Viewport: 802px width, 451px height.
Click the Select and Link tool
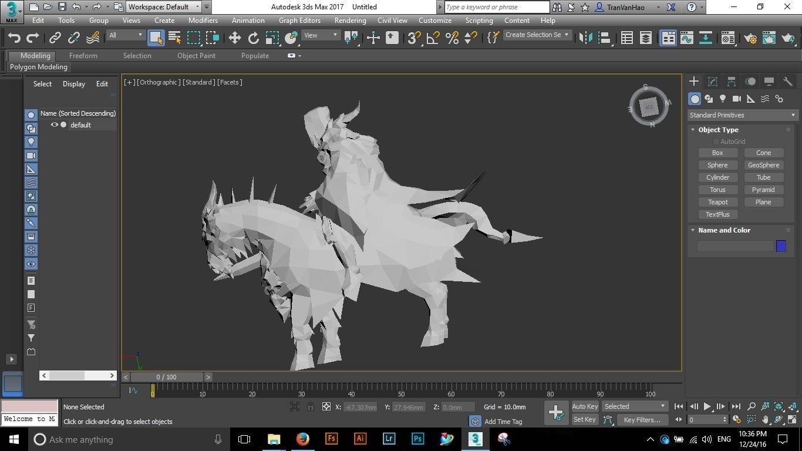click(x=55, y=38)
